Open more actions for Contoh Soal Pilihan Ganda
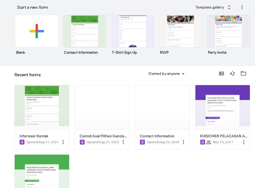Image resolution: width=255 pixels, height=188 pixels. pyautogui.click(x=123, y=142)
